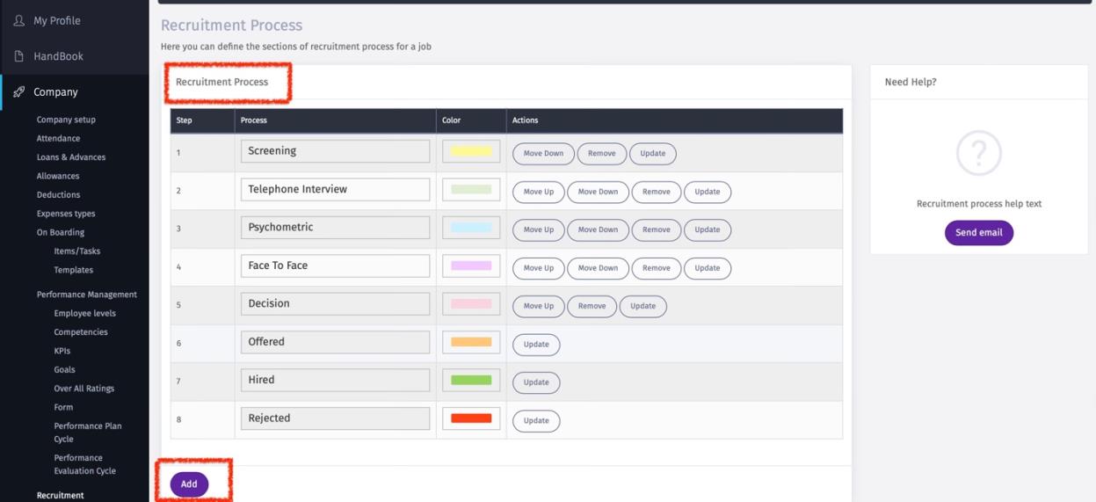
Task: Move Up the Psychometric step
Action: [538, 230]
